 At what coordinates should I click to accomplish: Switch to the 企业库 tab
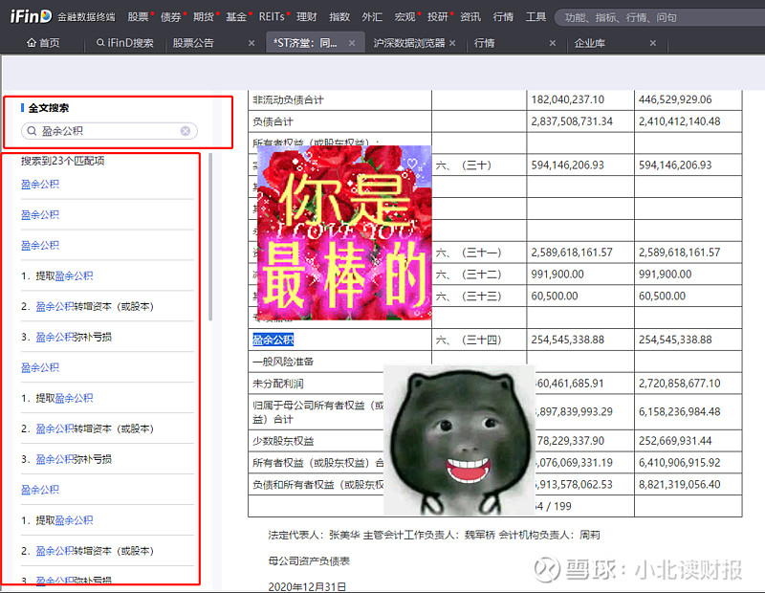[x=591, y=43]
